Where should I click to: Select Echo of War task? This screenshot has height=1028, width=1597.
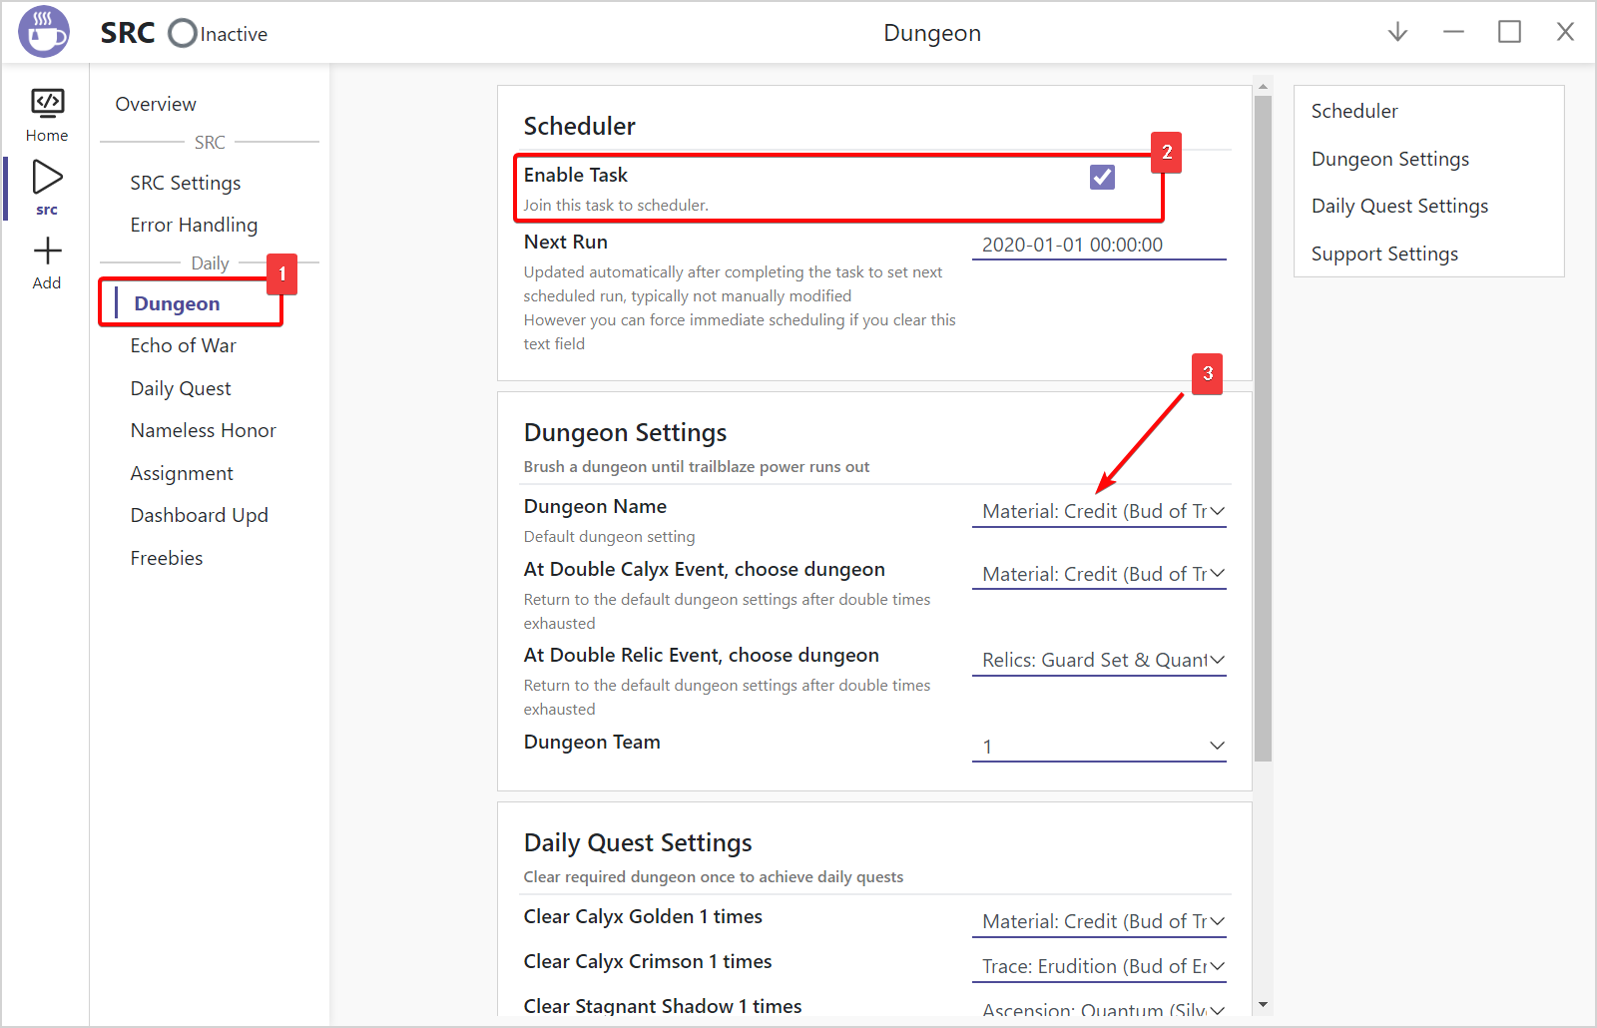(183, 345)
